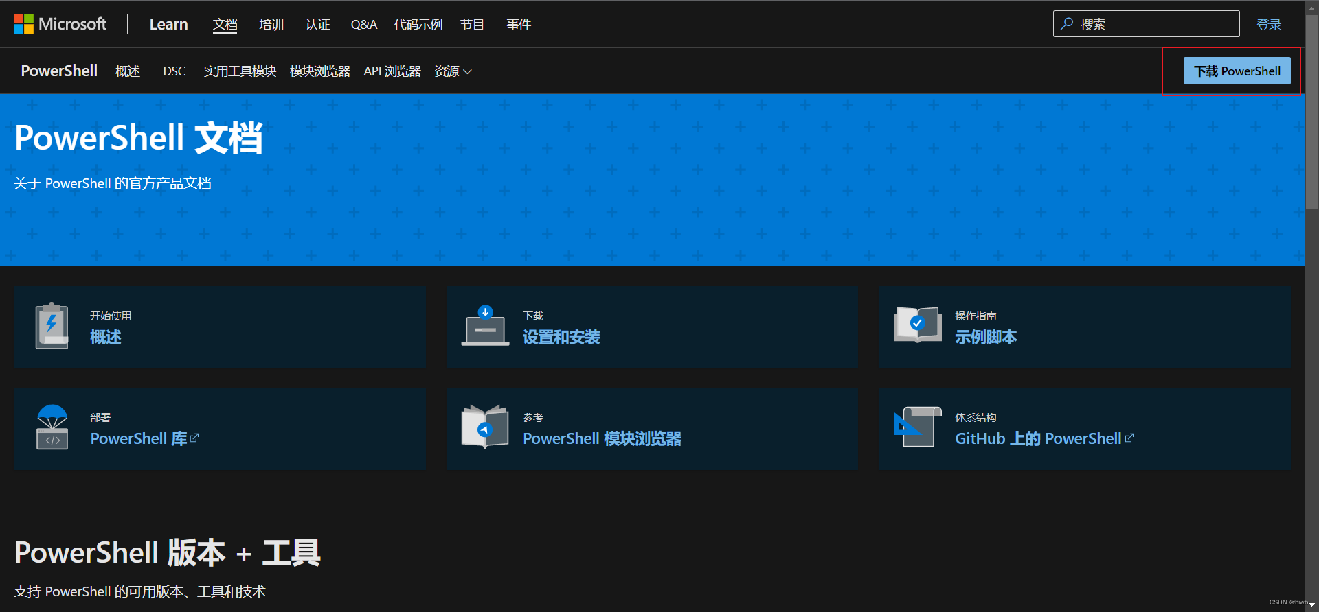Open 概述 in the PowerShell subnav

tap(128, 71)
